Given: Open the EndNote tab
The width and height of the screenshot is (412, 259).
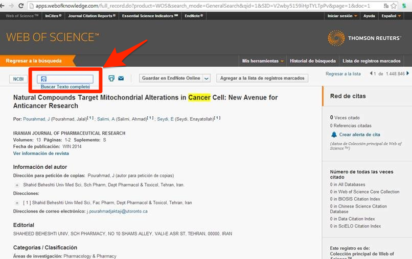Looking at the screenshot, I should [194, 16].
